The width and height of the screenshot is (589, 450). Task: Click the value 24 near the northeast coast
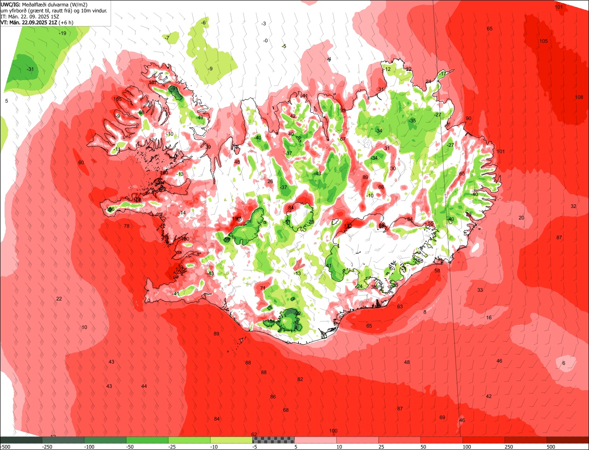pos(428,81)
